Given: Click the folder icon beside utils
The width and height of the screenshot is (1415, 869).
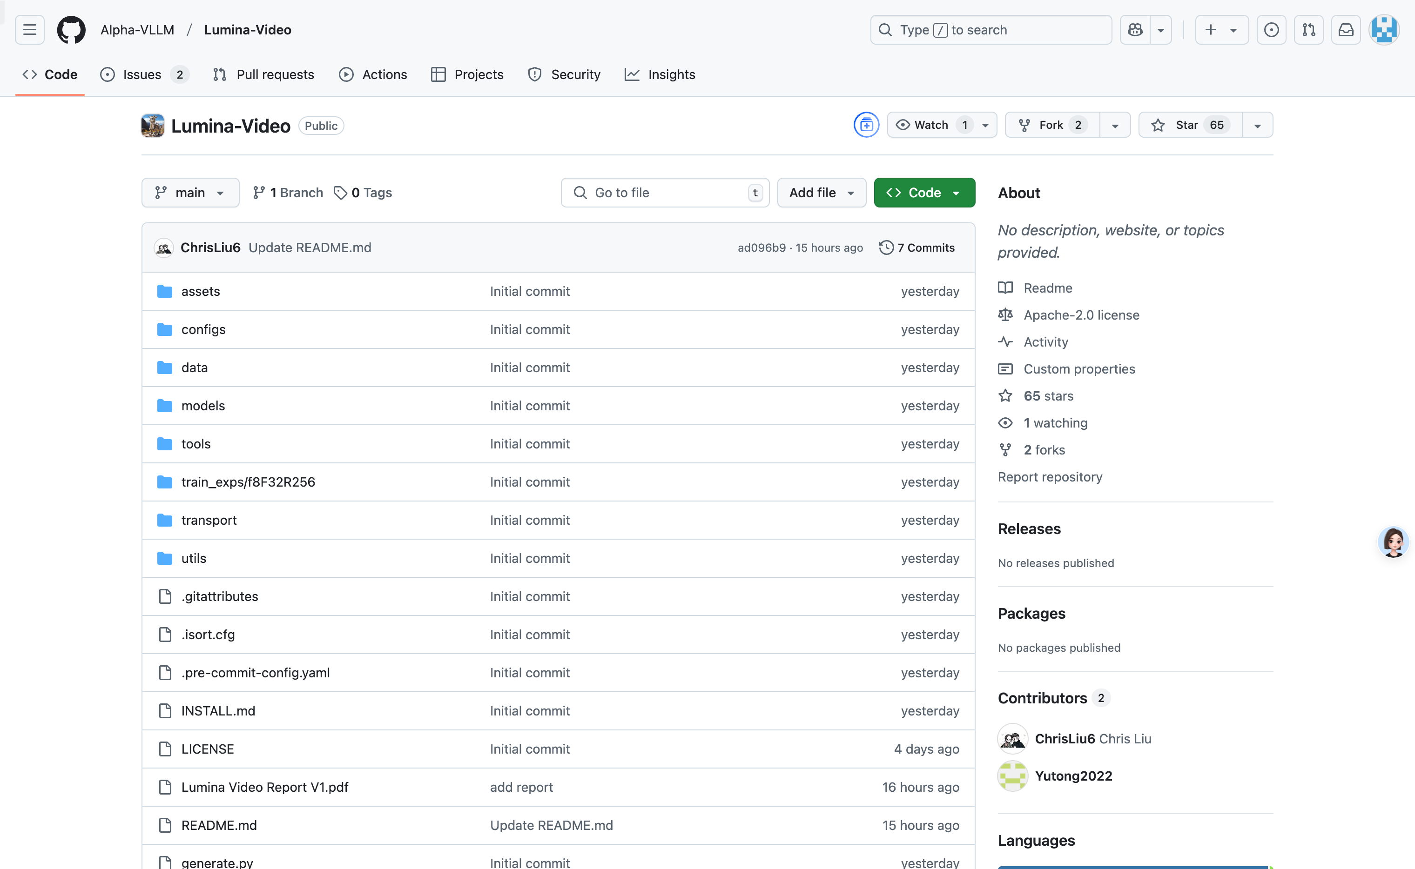Looking at the screenshot, I should pos(165,559).
